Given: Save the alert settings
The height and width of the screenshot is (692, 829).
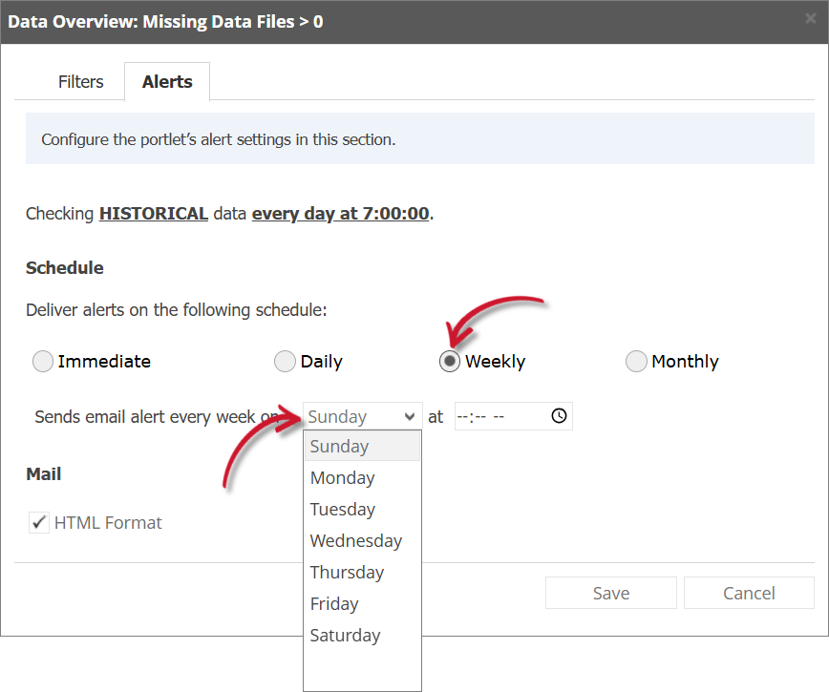Looking at the screenshot, I should tap(610, 593).
